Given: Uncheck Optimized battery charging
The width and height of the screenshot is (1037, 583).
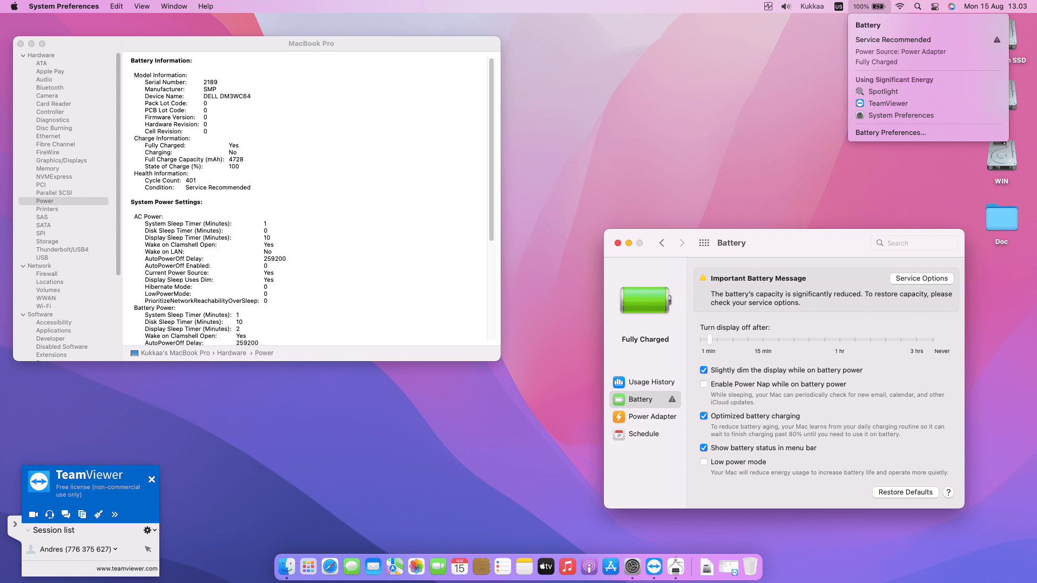Looking at the screenshot, I should 704,416.
